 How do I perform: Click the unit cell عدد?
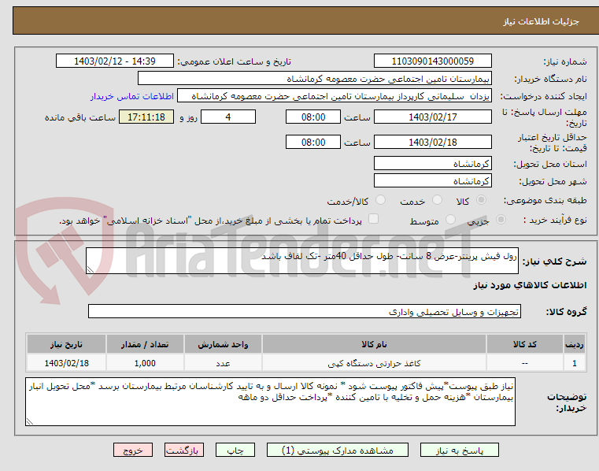tap(223, 363)
